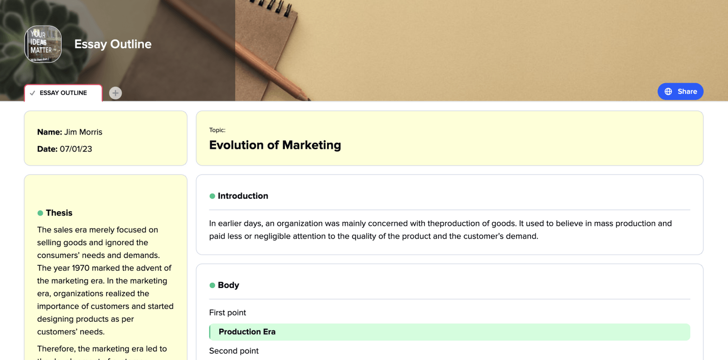
Task: Click the Share button
Action: 680,91
